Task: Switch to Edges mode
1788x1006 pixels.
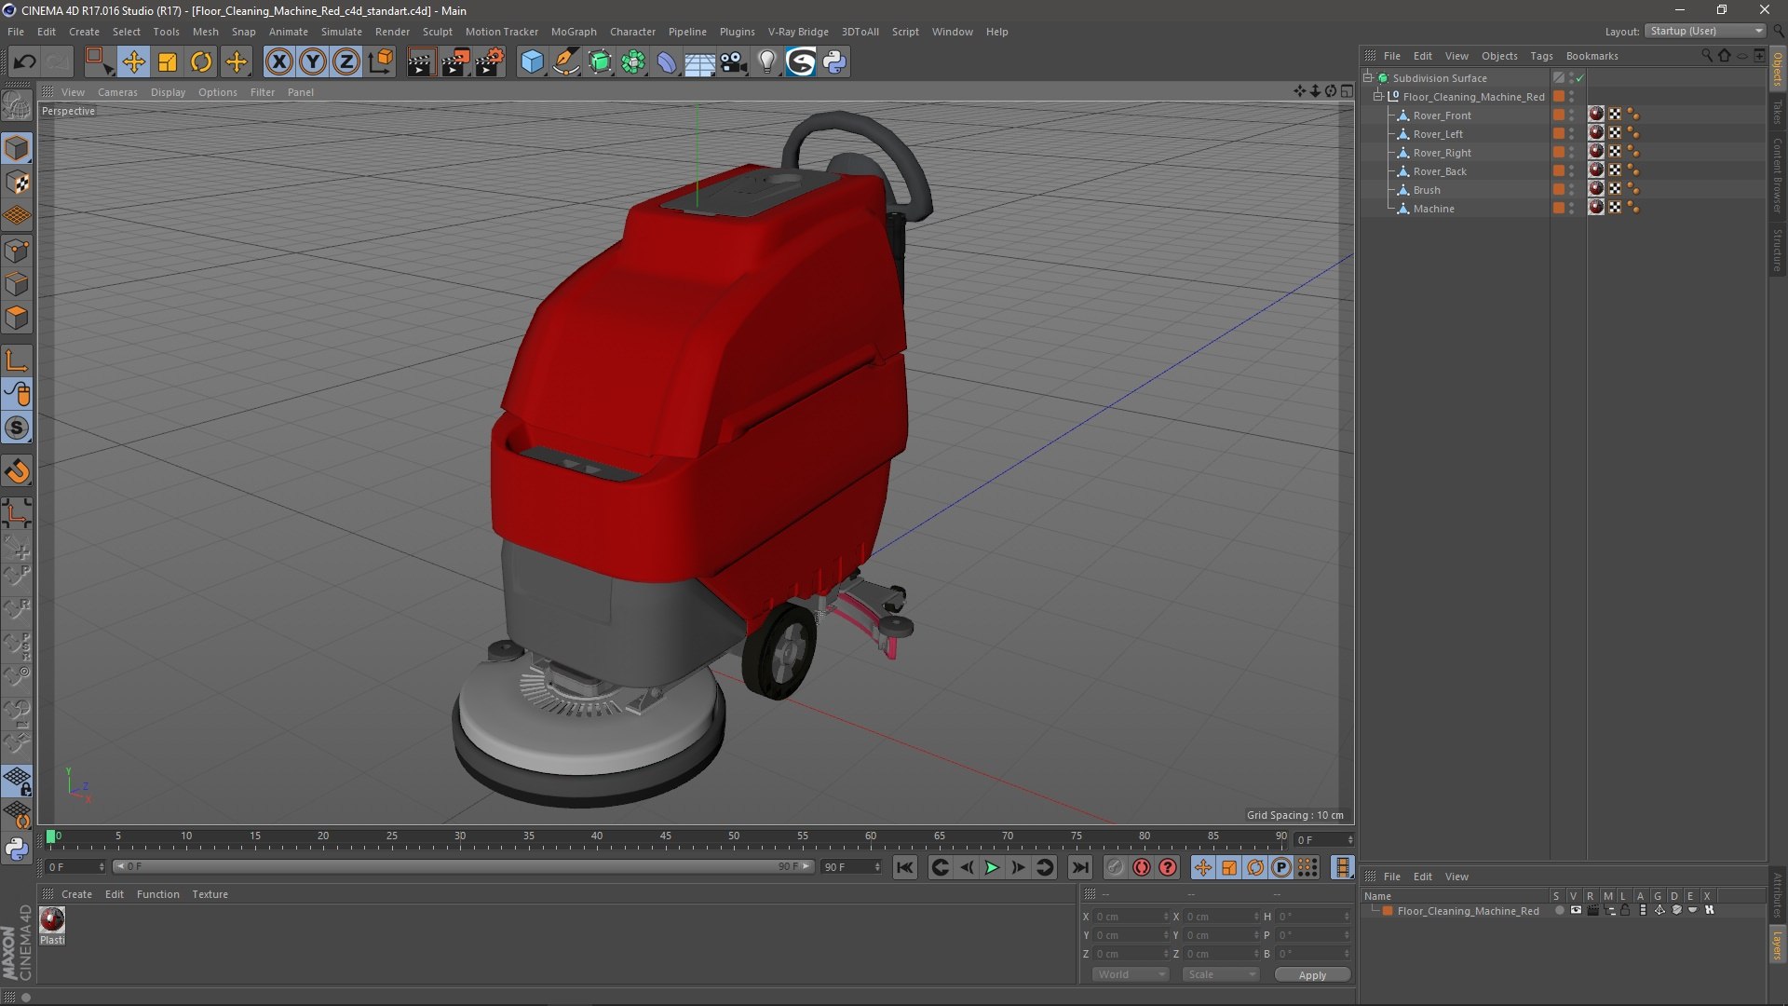Action: 17,284
